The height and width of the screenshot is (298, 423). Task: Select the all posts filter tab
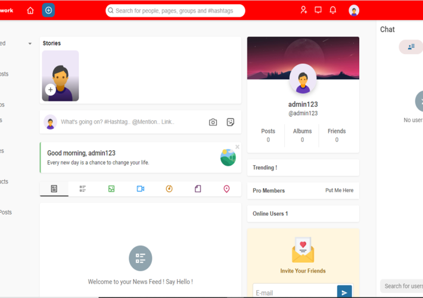point(54,189)
